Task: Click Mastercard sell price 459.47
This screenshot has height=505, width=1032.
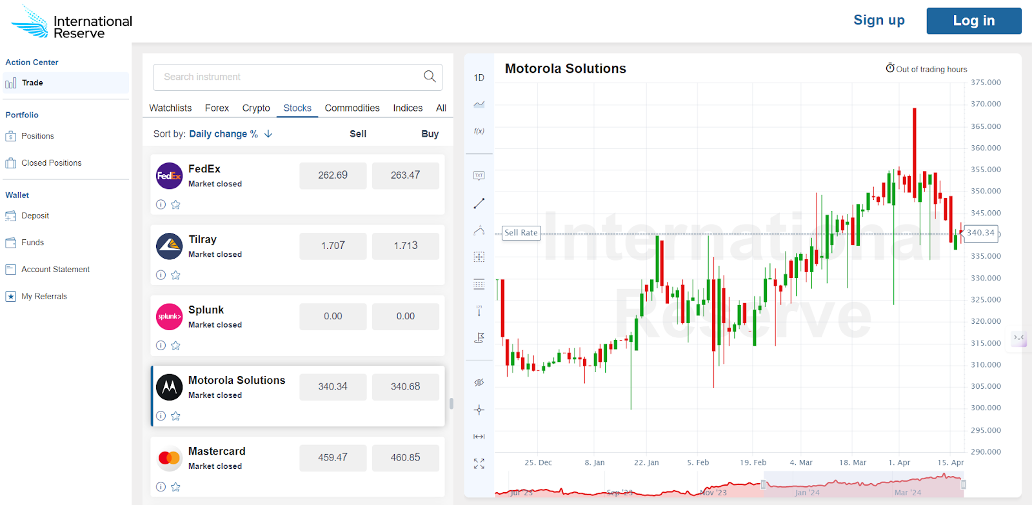Action: pyautogui.click(x=333, y=458)
